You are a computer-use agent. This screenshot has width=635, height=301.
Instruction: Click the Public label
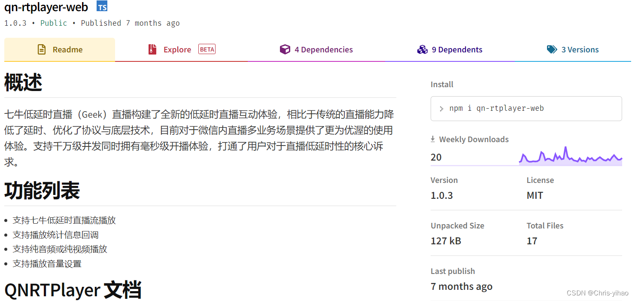[54, 23]
